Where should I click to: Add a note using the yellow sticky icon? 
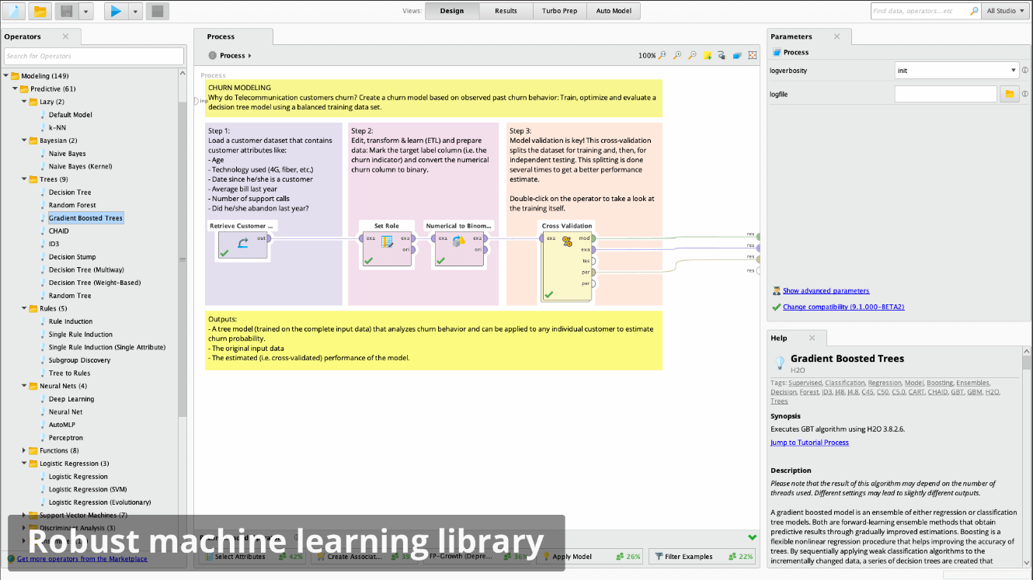(708, 56)
